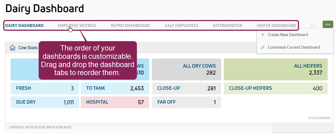Click the All Dry Cows tile

186,69
